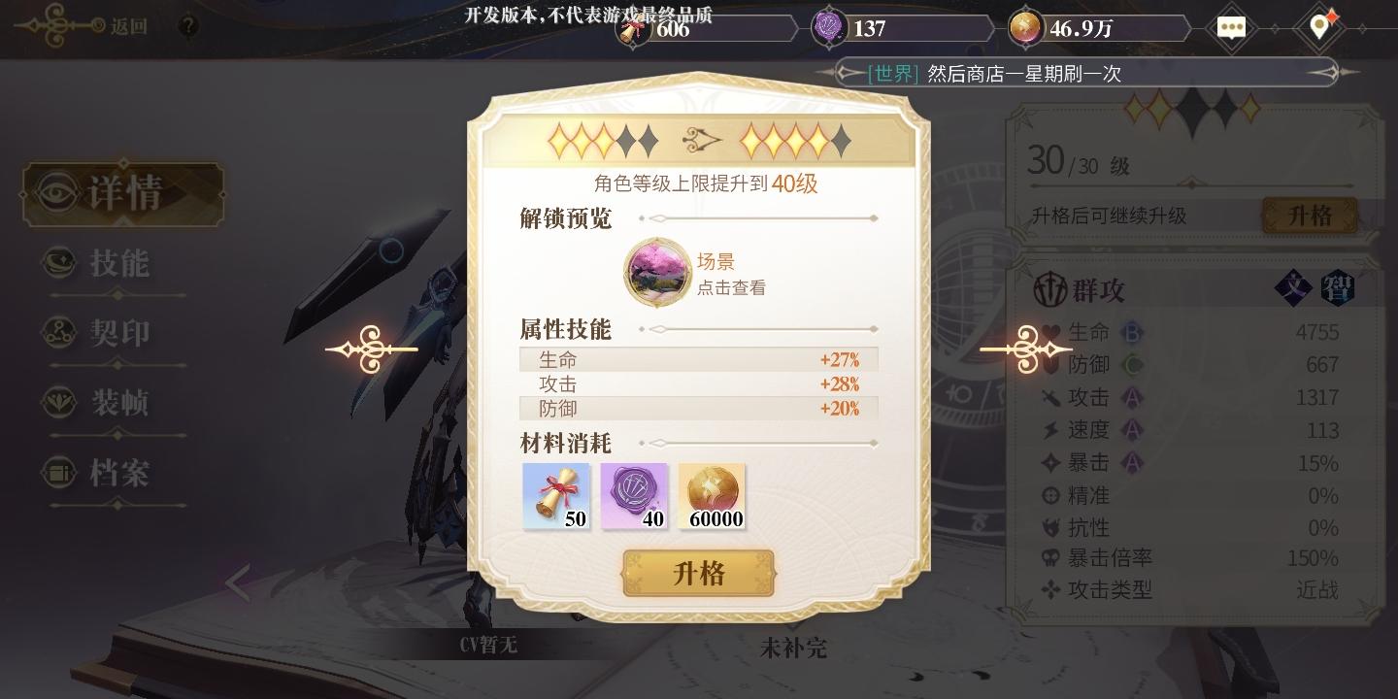Open the 契印 tab
Image resolution: width=1398 pixels, height=699 pixels.
click(x=116, y=333)
